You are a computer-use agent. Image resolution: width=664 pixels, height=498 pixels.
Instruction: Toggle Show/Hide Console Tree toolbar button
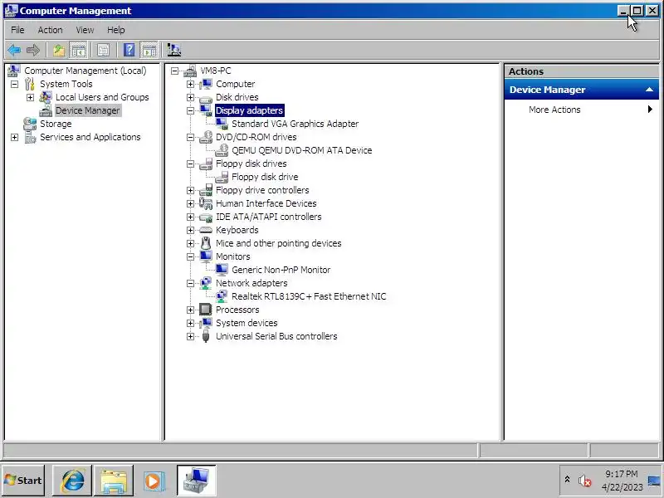78,50
